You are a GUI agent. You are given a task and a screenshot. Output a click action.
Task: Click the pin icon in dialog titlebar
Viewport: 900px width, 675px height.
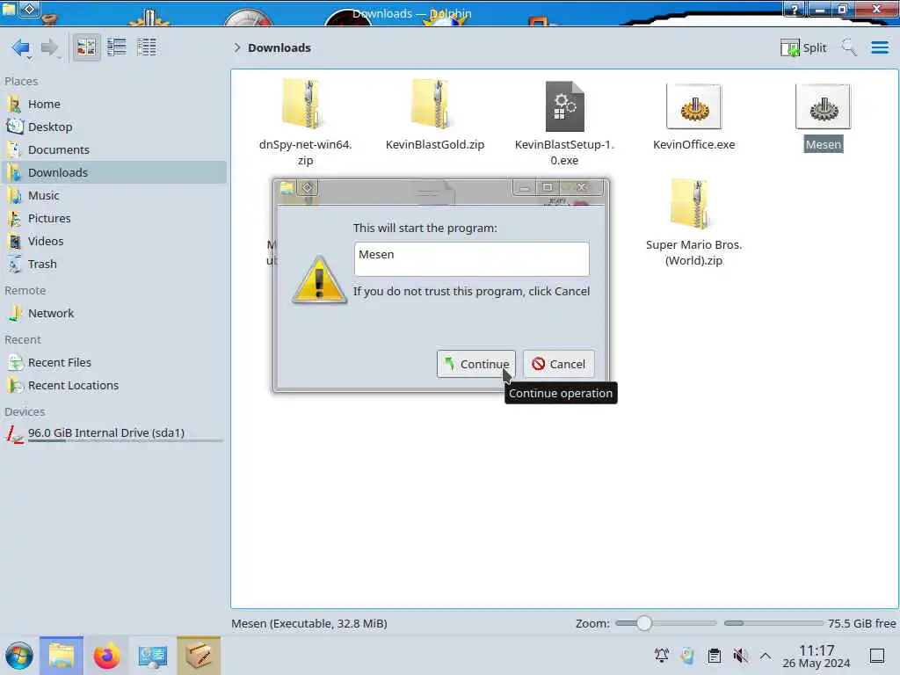(x=307, y=188)
